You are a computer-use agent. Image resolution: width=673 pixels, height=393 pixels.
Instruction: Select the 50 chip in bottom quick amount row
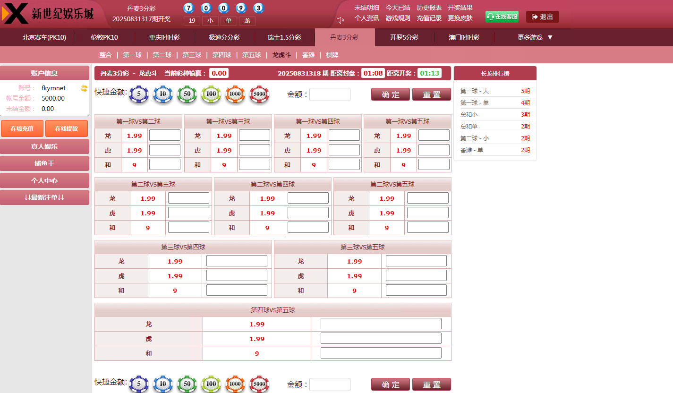click(x=187, y=384)
